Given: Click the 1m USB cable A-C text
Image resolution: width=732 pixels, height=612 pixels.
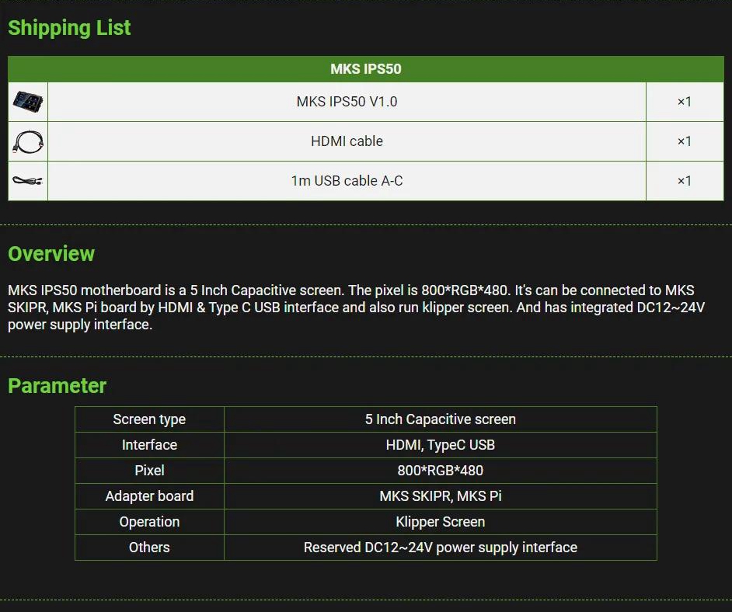Looking at the screenshot, I should [347, 181].
